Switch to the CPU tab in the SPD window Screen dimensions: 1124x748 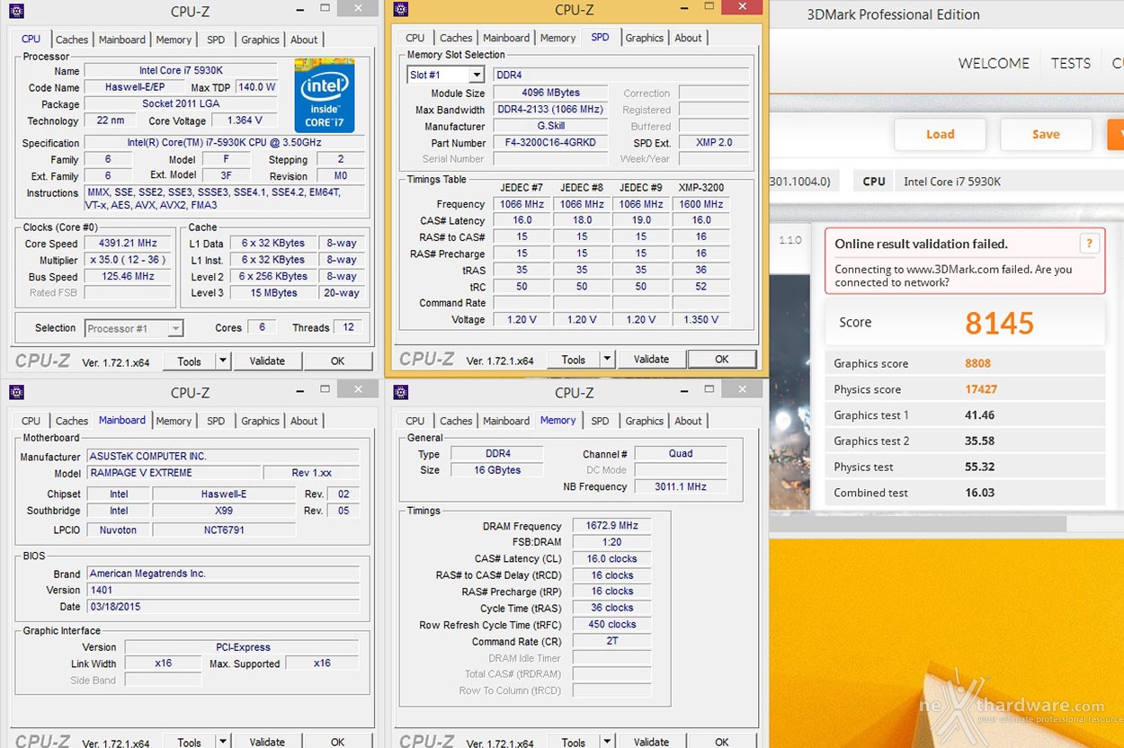(415, 38)
